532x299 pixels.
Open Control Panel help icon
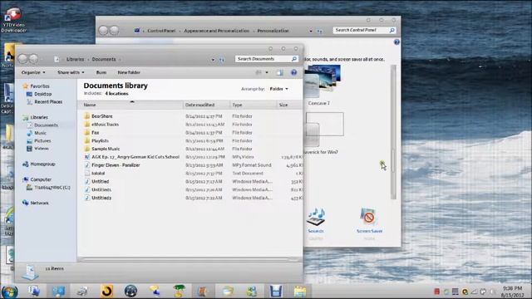pyautogui.click(x=397, y=42)
